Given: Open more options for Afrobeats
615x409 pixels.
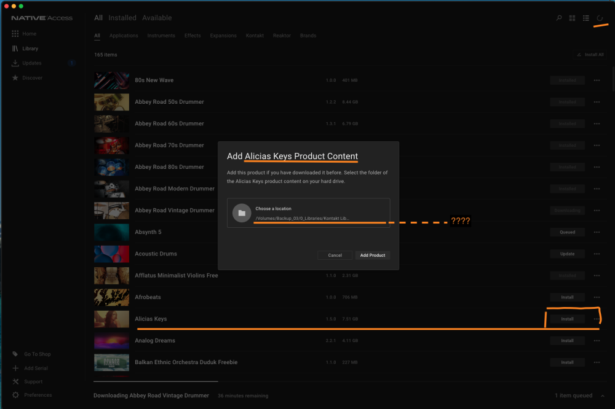Looking at the screenshot, I should click(x=597, y=297).
